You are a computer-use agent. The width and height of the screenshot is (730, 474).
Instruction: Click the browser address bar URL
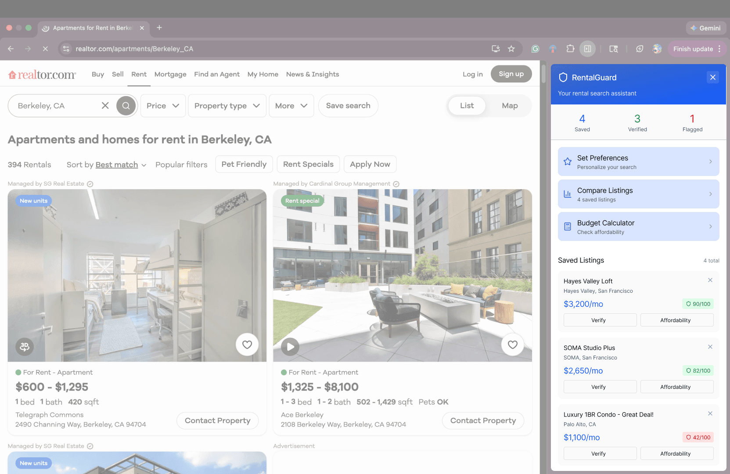[134, 49]
